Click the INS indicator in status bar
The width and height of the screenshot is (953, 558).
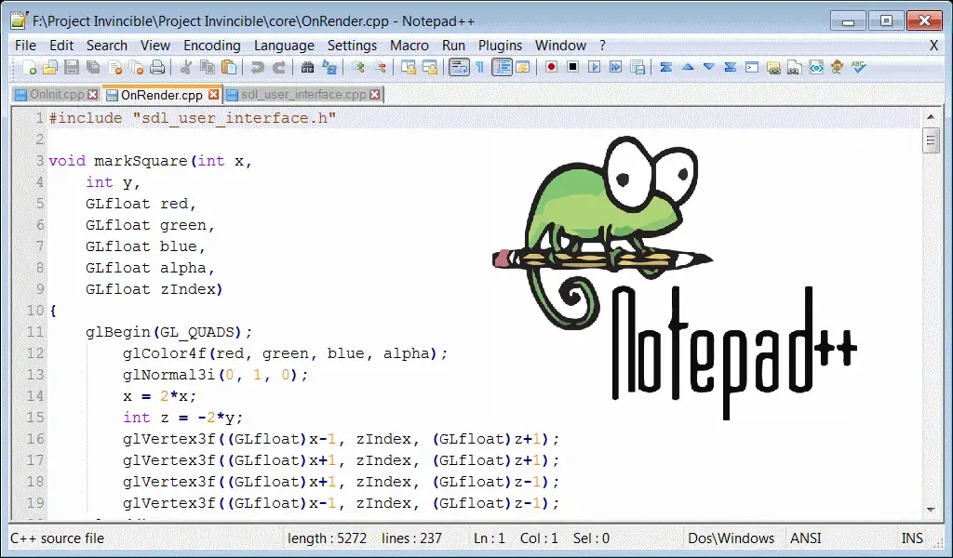(912, 538)
